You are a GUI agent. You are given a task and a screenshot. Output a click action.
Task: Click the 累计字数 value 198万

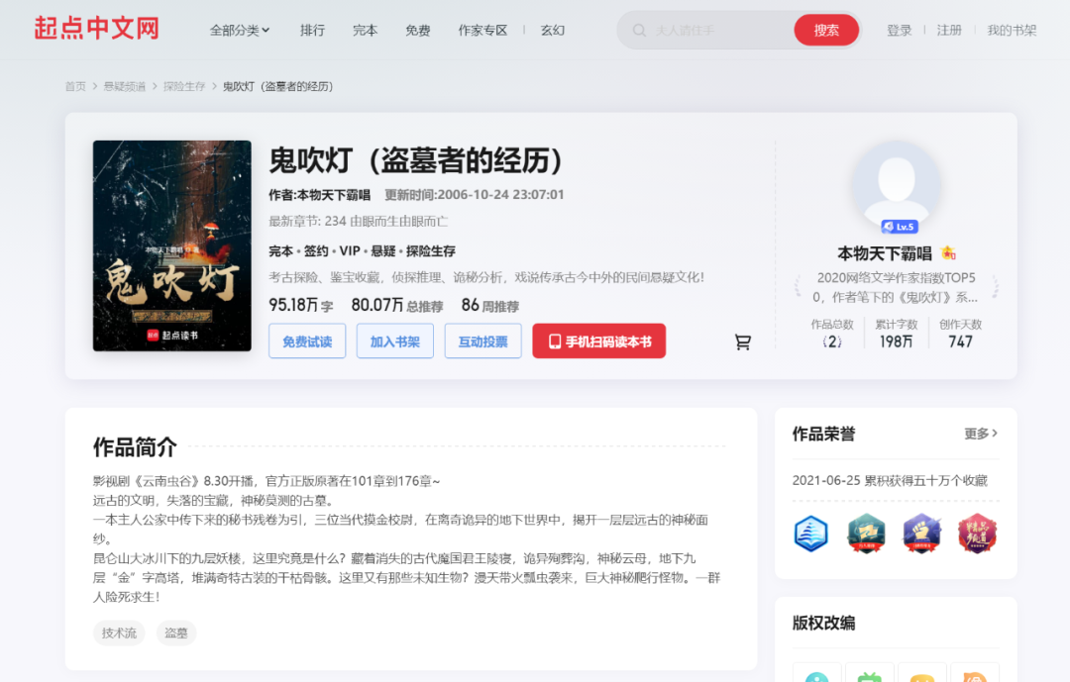click(896, 341)
